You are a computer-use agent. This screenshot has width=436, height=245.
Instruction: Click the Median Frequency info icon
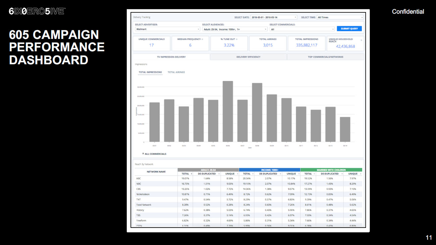tap(203, 39)
